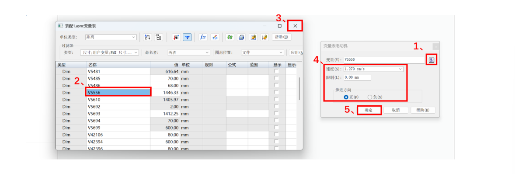Click the 值 column header
The image size is (515, 174).
165,65
